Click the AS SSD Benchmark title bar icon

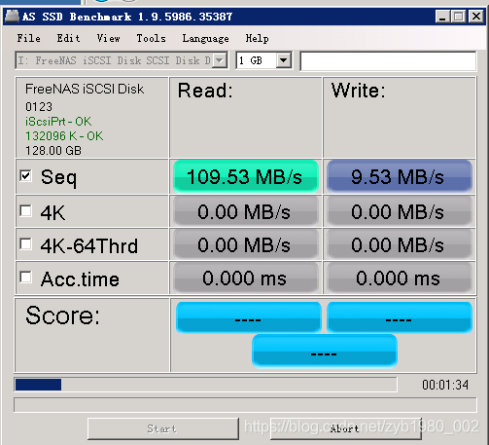12,17
